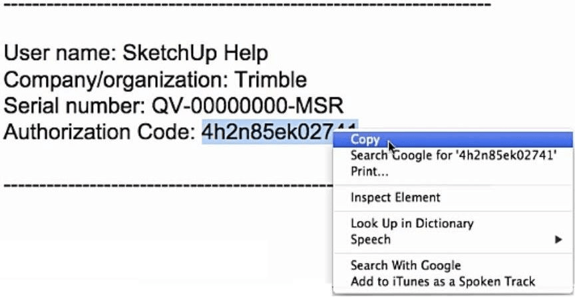Expand the Speech submenu arrow
575x297 pixels.
[x=558, y=240]
